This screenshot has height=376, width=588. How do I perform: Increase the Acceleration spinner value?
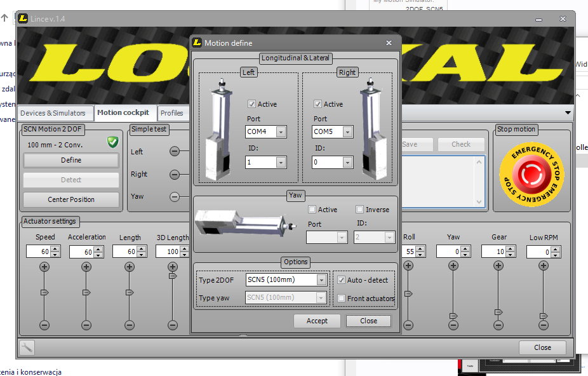98,248
